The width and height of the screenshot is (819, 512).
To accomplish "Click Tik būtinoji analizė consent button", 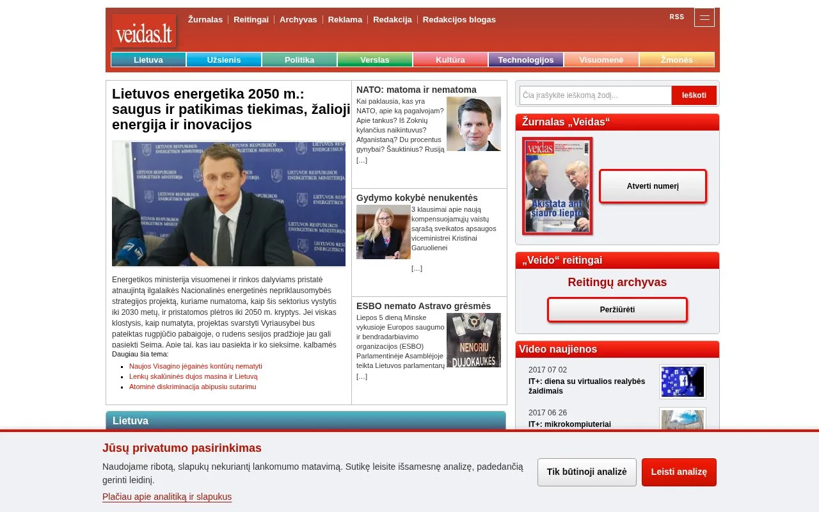I will tap(587, 472).
